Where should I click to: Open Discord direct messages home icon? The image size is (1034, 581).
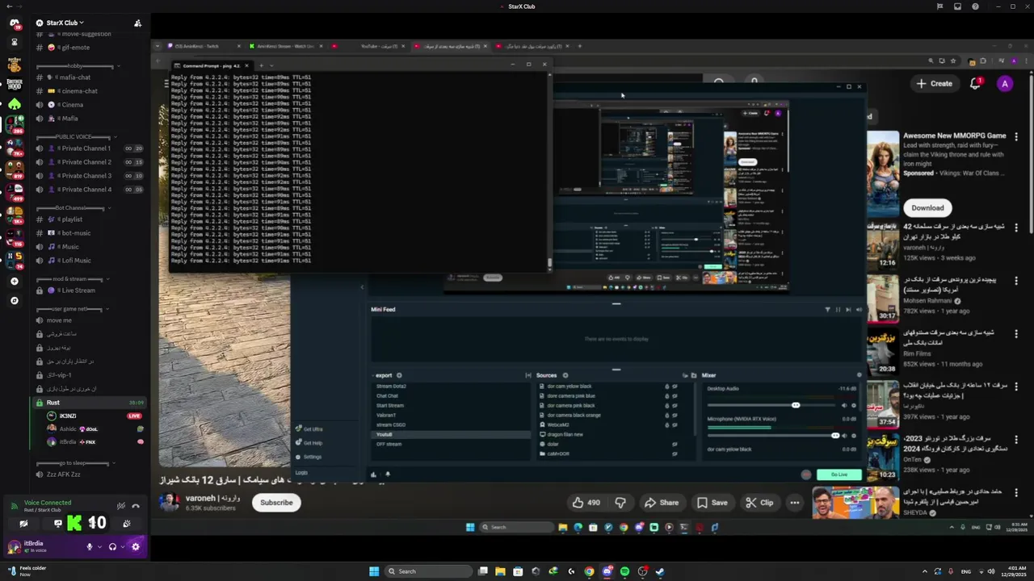pos(14,23)
